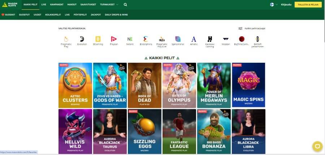Open the Kaikki pelit tab

[30, 5]
